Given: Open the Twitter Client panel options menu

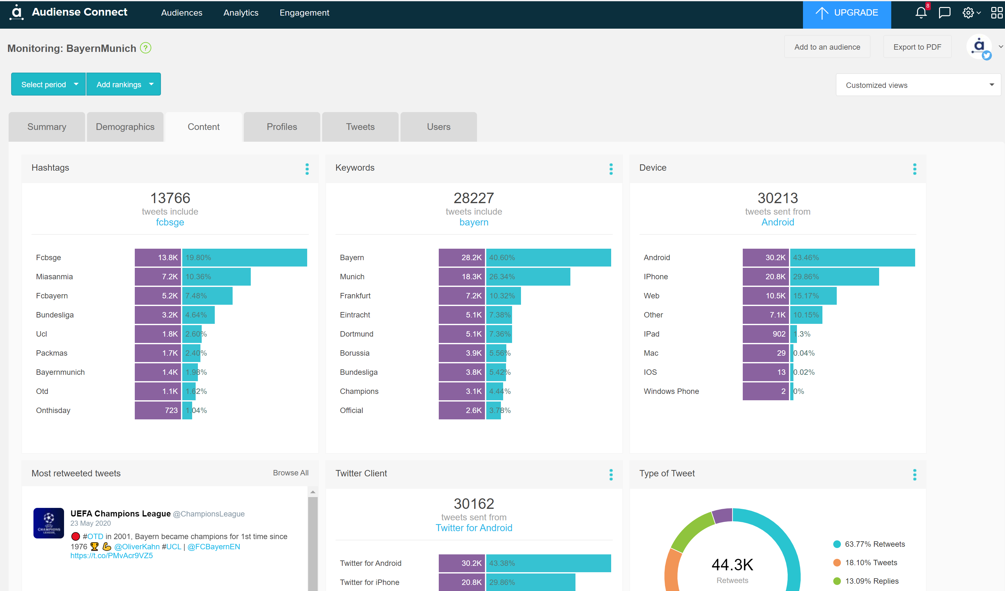Looking at the screenshot, I should pyautogui.click(x=611, y=474).
